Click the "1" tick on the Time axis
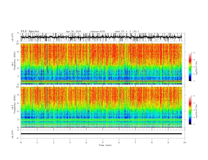 [x=37, y=142]
